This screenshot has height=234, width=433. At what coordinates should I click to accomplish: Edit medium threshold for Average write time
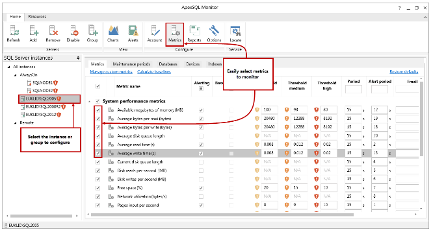click(299, 153)
